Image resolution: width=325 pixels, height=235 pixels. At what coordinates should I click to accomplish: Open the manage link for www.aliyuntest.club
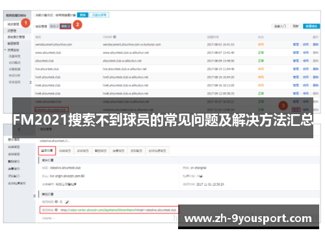[x=296, y=53]
